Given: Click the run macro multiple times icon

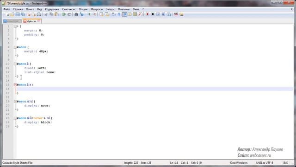Looking at the screenshot, I should click(x=163, y=14).
